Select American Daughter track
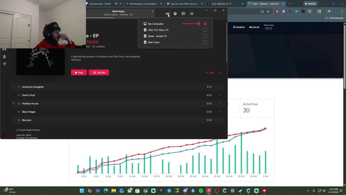The height and width of the screenshot is (195, 346). pyautogui.click(x=118, y=87)
